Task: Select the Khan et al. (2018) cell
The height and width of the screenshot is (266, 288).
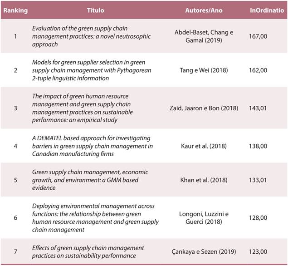Action: tap(204, 181)
